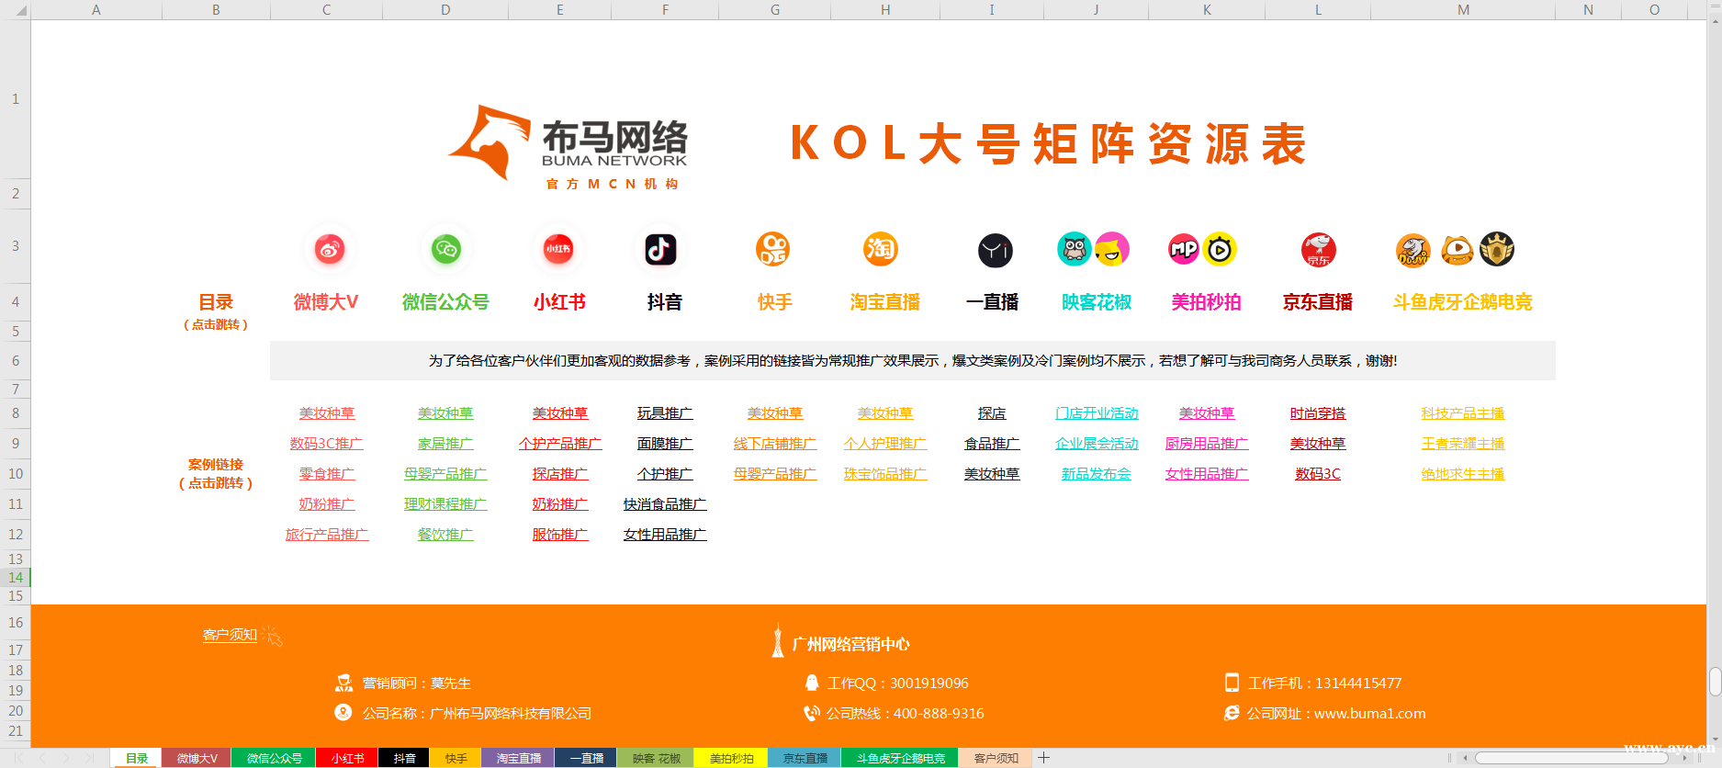Open the 绝地求生主播 case link
Screen dimensions: 1722x768
pos(1463,474)
